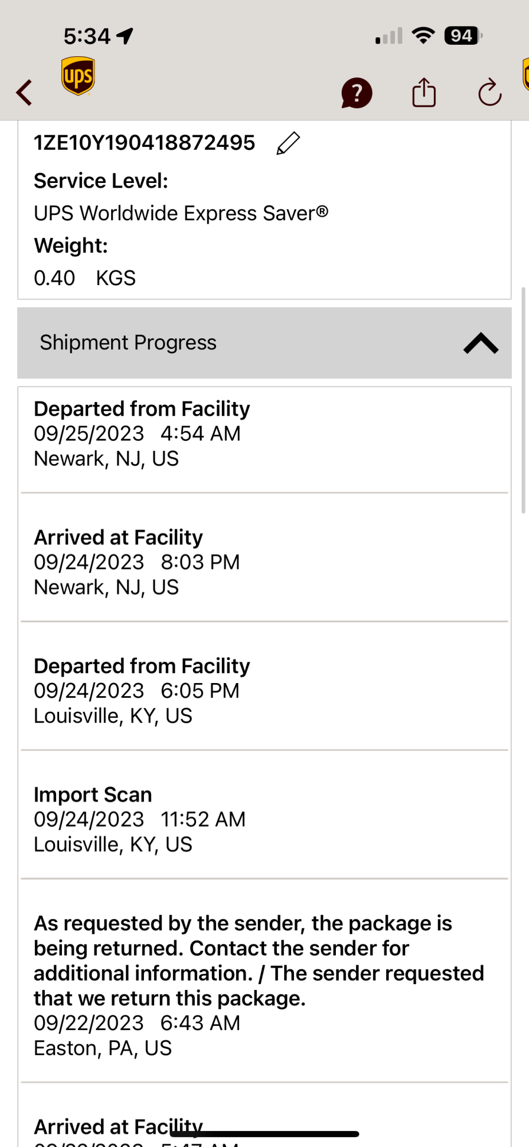Edit tracking number with pencil icon
This screenshot has height=1147, width=529.
point(288,143)
